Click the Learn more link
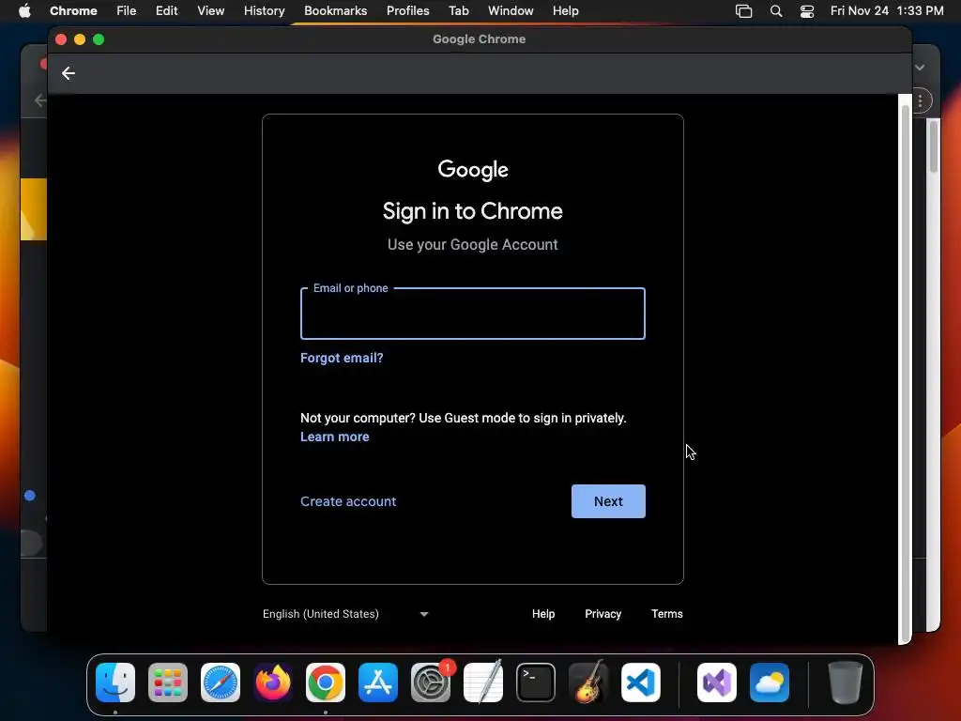Image resolution: width=961 pixels, height=721 pixels. coord(335,437)
